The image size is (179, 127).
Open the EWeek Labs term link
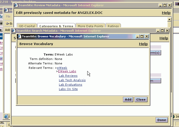pos(67,71)
